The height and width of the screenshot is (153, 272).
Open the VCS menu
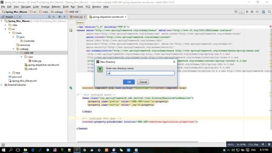click(88, 7)
